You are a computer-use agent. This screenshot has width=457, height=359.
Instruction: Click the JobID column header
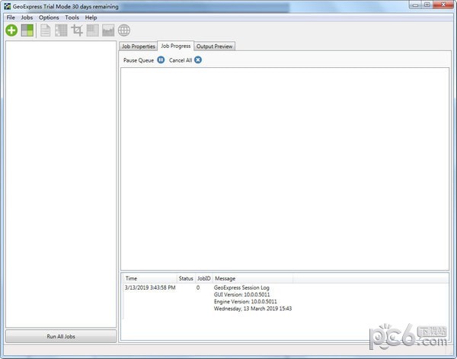(203, 278)
